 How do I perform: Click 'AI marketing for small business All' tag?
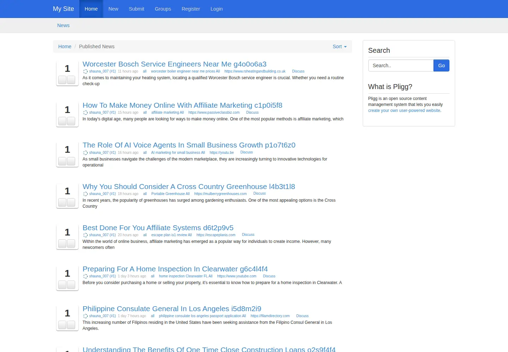(x=178, y=153)
